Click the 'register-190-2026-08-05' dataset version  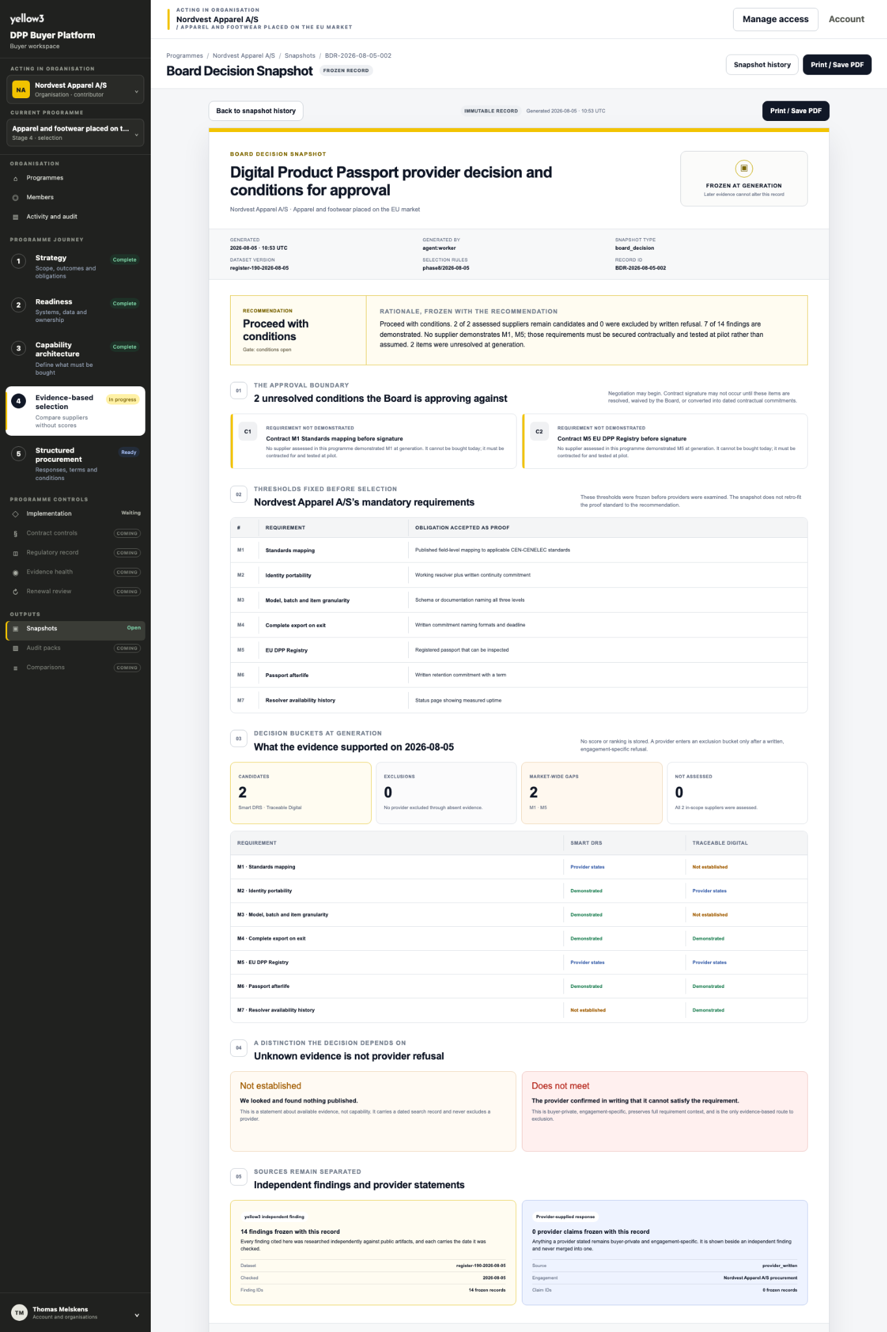(x=259, y=268)
